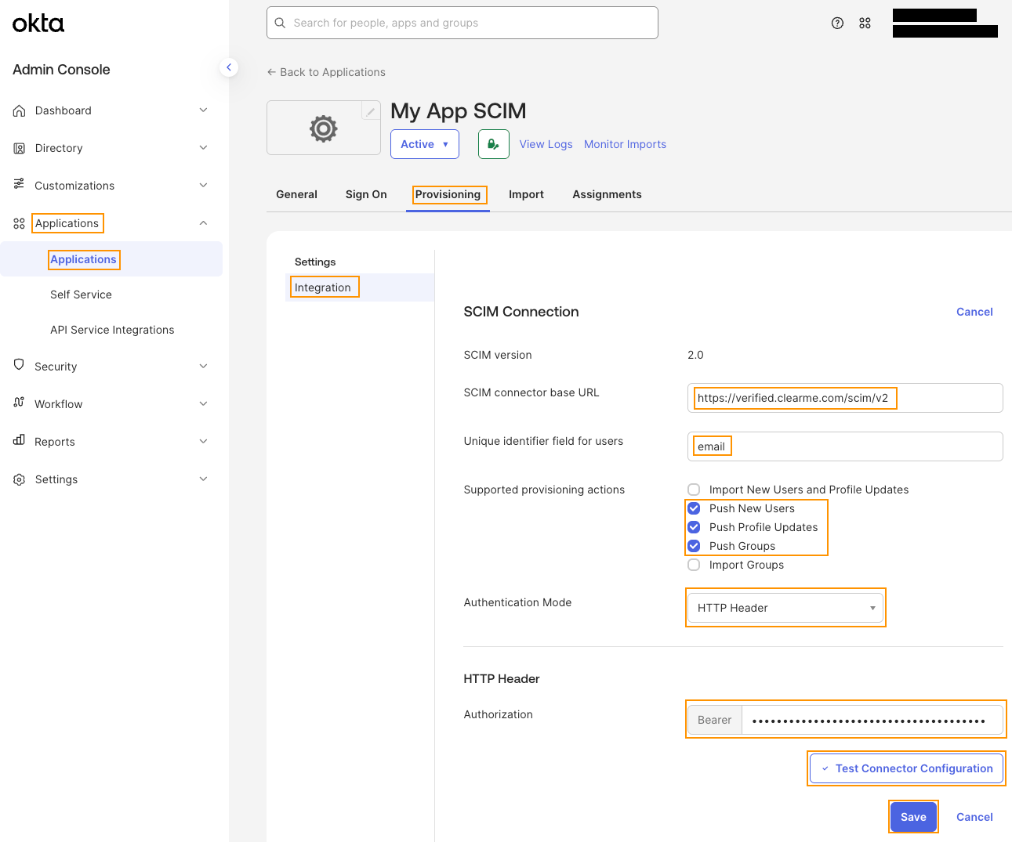The height and width of the screenshot is (842, 1012).
Task: Select Integration in Settings list
Action: click(x=360, y=287)
